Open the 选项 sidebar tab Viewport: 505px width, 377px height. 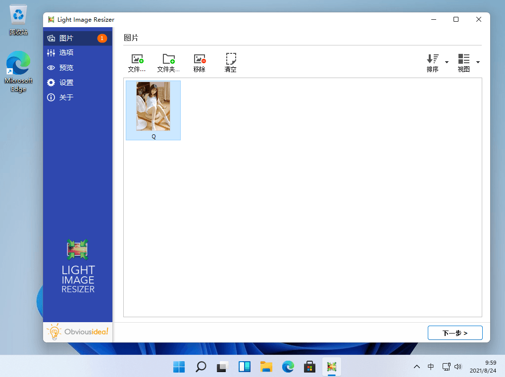coord(78,53)
